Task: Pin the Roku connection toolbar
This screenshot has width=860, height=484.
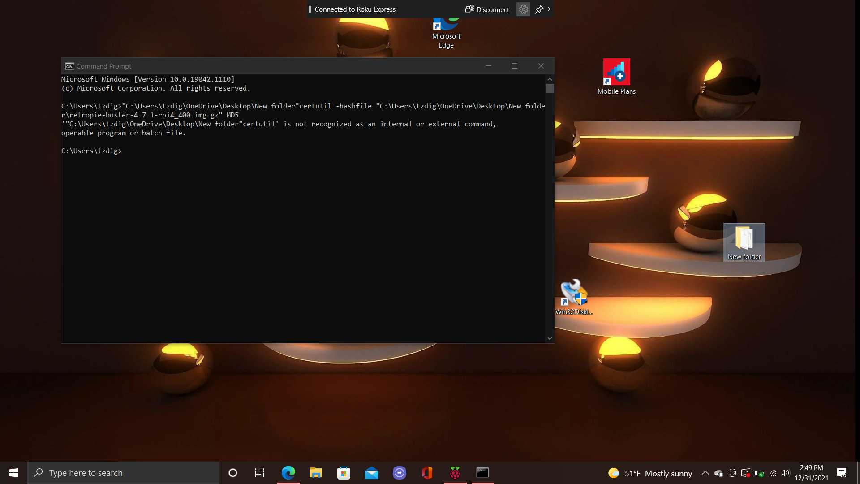Action: [x=539, y=9]
